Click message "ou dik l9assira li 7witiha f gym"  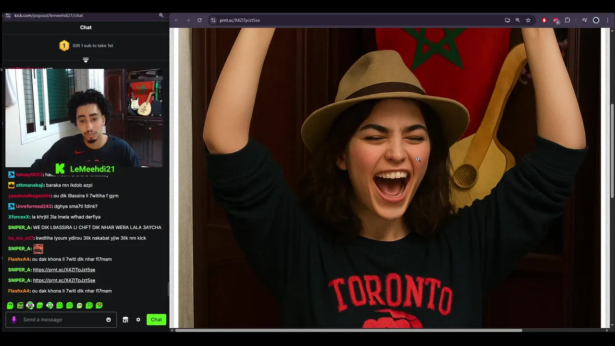coord(86,196)
